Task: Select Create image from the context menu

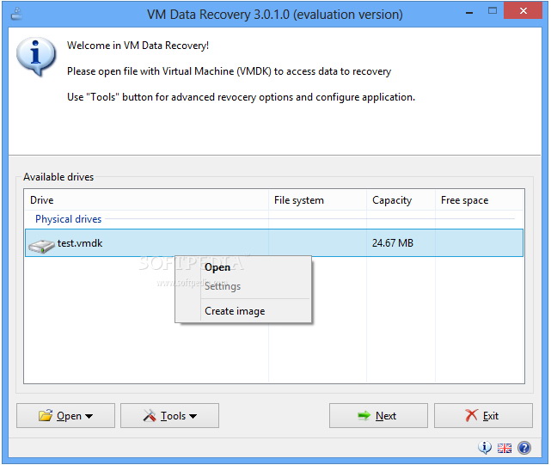Action: pos(243,311)
